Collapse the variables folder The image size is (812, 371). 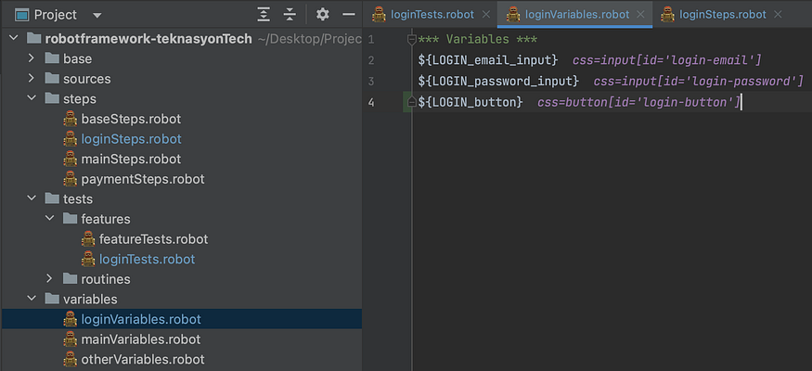tap(32, 299)
